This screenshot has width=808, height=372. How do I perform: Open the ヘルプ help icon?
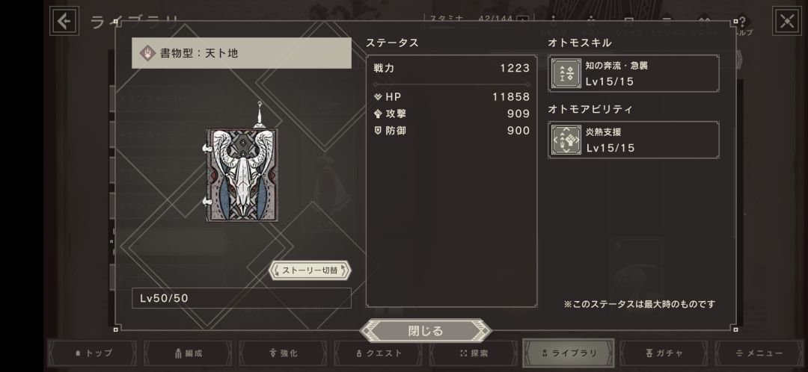pyautogui.click(x=742, y=25)
